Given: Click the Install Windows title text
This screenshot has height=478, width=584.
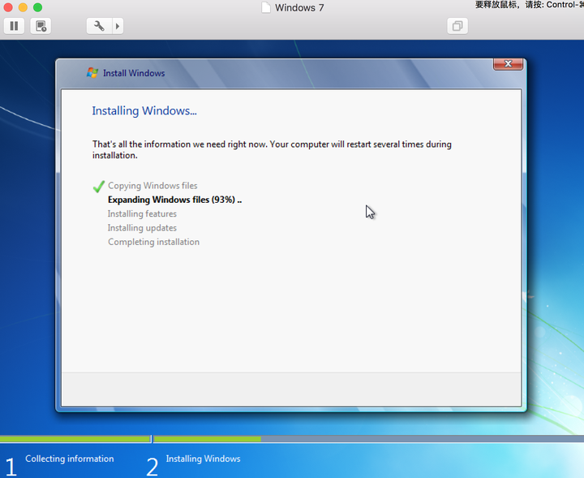Looking at the screenshot, I should coord(134,73).
